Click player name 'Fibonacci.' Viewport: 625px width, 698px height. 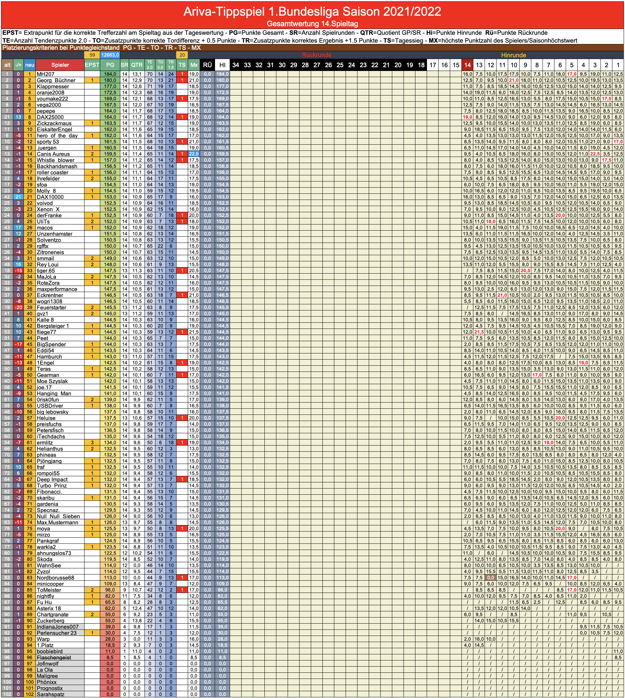coord(49,492)
